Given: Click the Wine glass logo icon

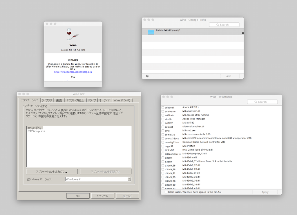Looking at the screenshot, I should click(x=72, y=34).
